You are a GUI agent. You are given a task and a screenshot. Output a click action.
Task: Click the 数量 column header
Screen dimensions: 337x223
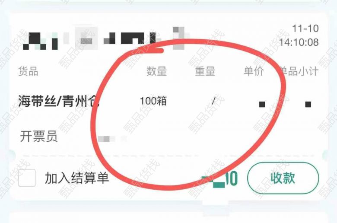157,71
